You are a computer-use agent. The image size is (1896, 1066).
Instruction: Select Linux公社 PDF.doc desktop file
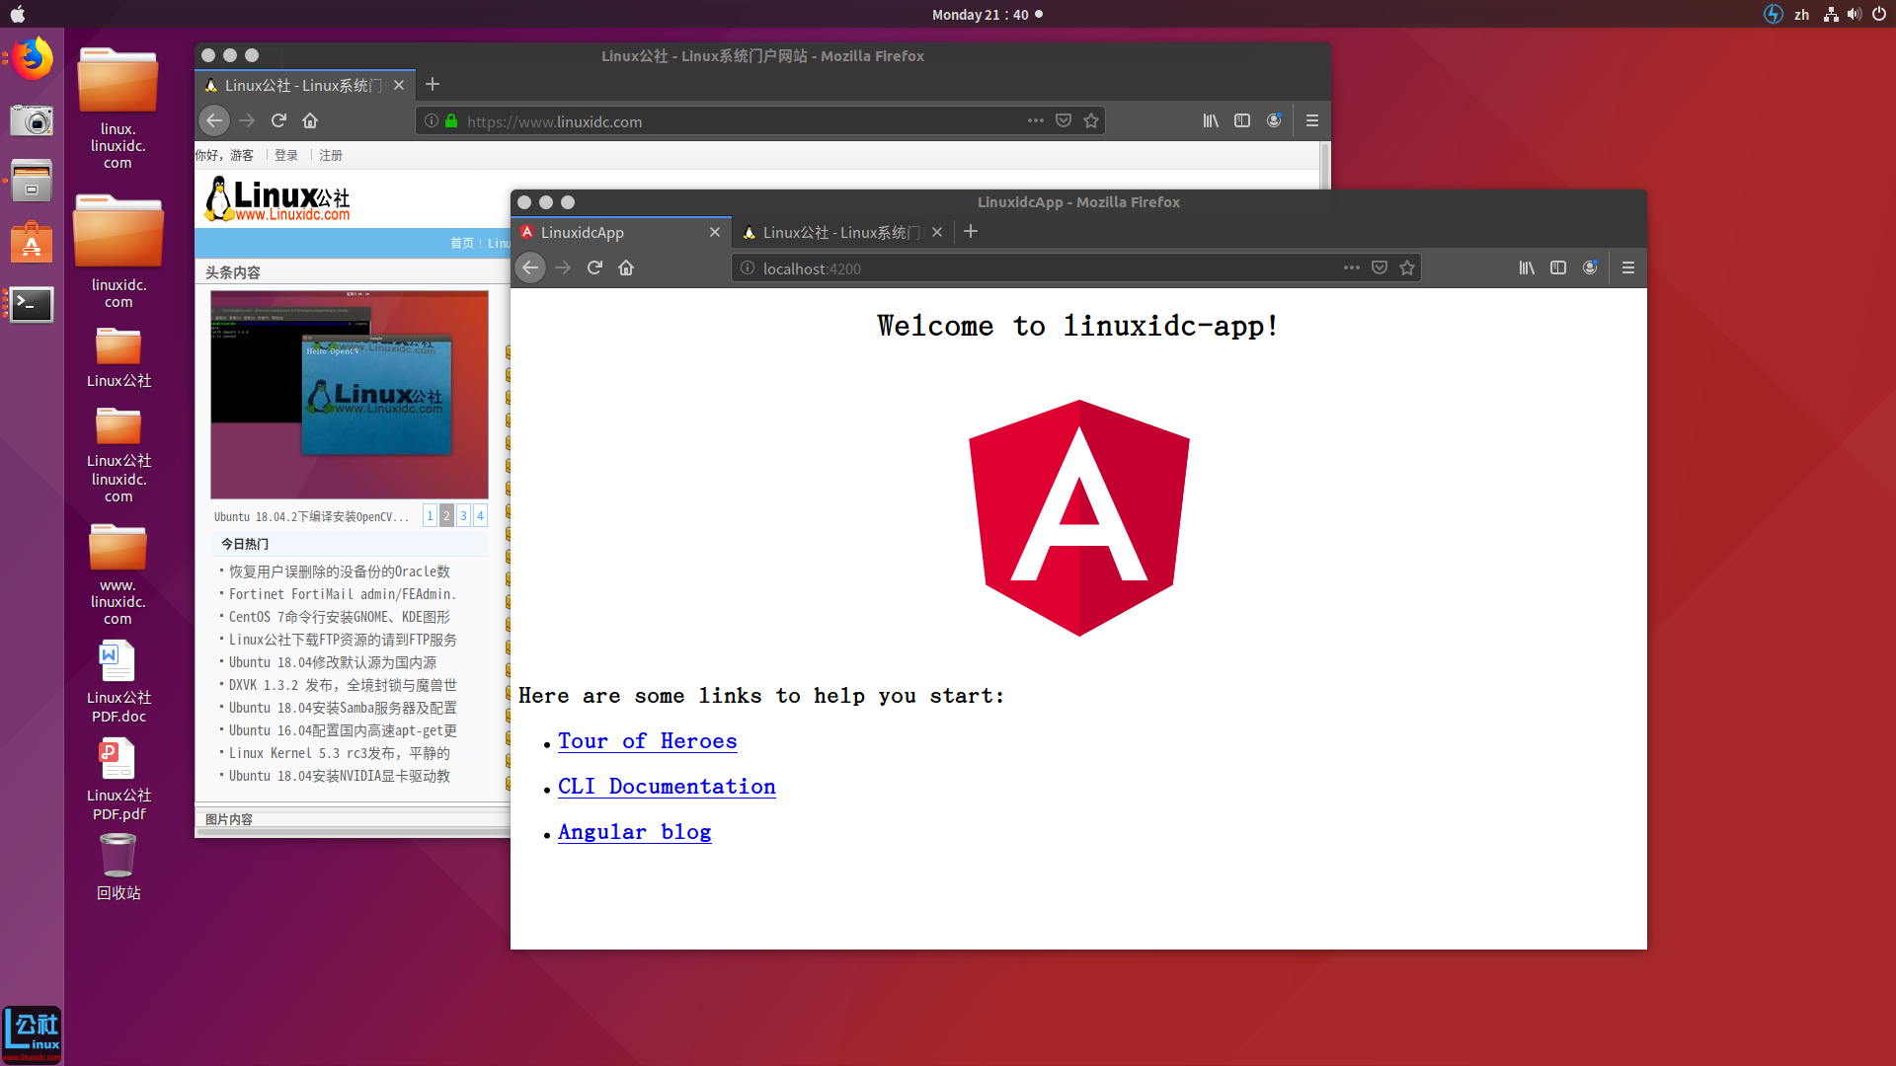(x=118, y=681)
